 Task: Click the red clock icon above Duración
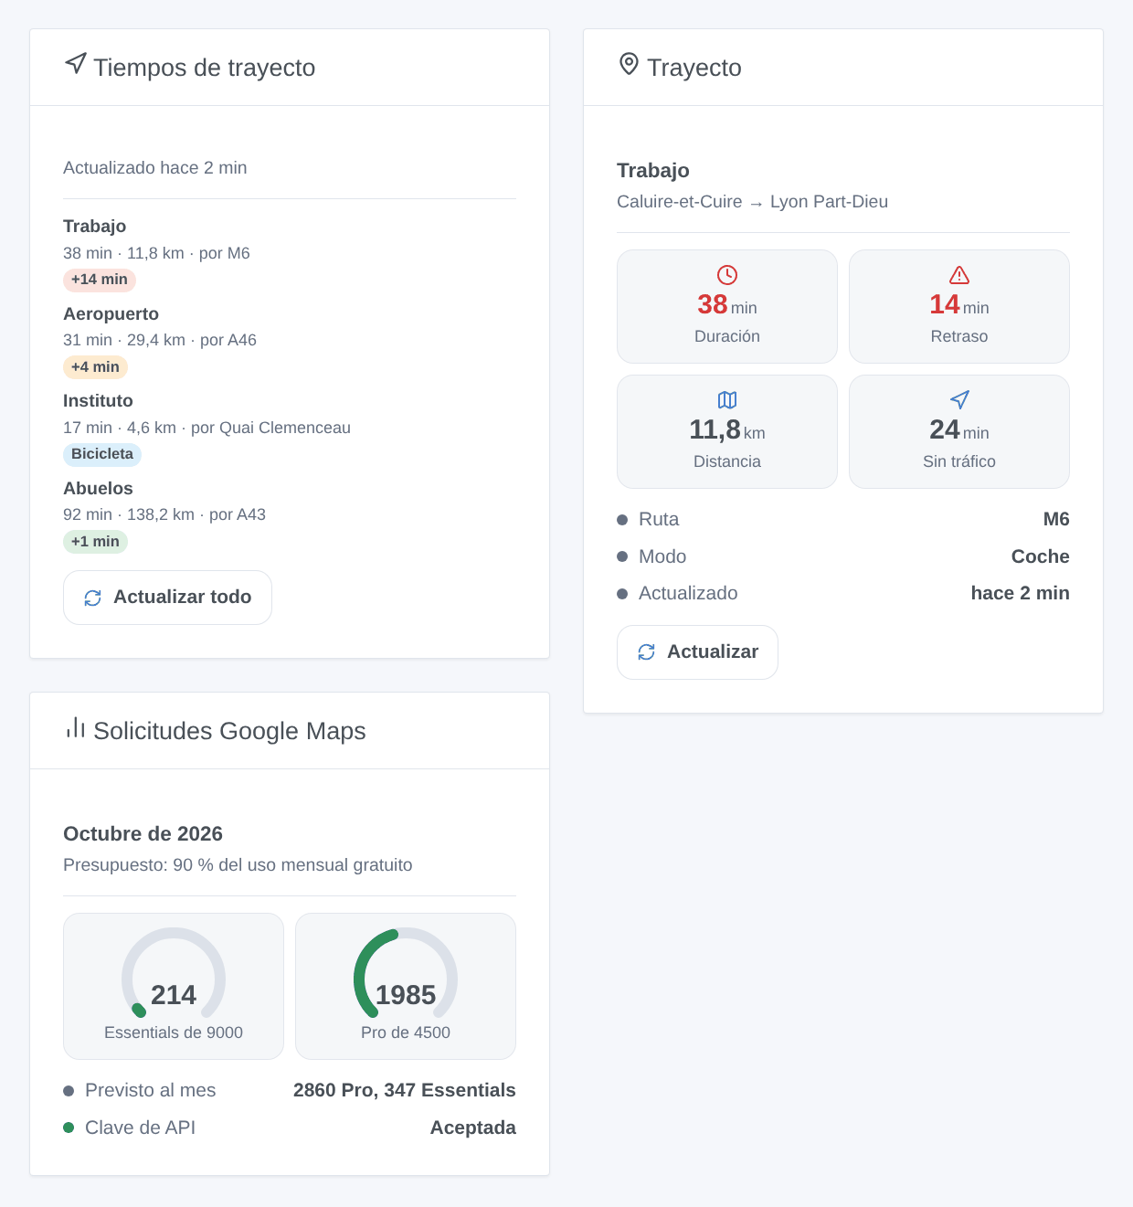tap(727, 275)
